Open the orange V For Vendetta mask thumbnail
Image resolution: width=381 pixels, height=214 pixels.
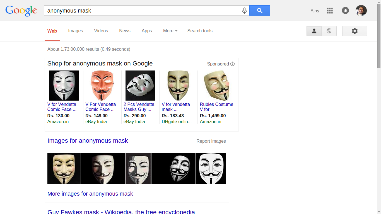click(x=102, y=85)
